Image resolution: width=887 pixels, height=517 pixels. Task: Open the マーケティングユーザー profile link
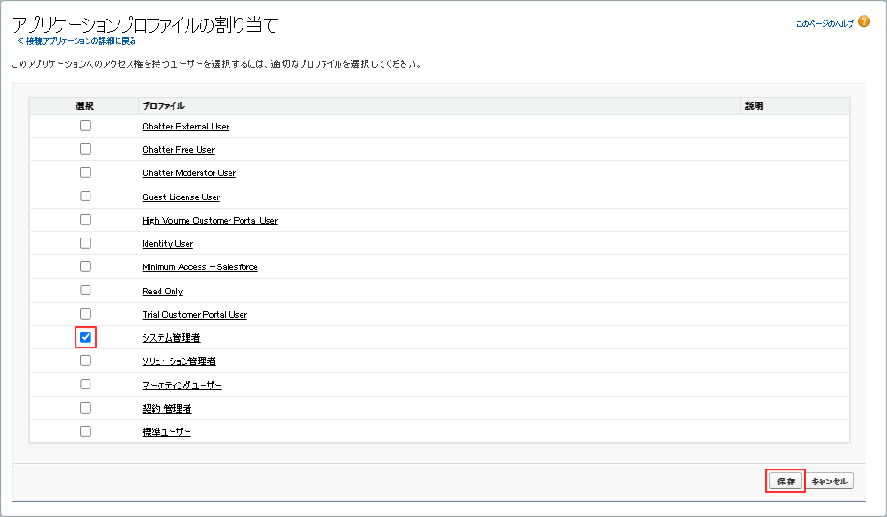point(182,386)
